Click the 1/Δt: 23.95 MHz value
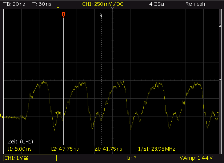Image resolution: width=224 pixels, height=163 pixels. click(157, 149)
